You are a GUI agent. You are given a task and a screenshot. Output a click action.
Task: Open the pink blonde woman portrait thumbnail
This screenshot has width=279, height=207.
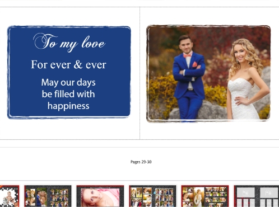100,196
